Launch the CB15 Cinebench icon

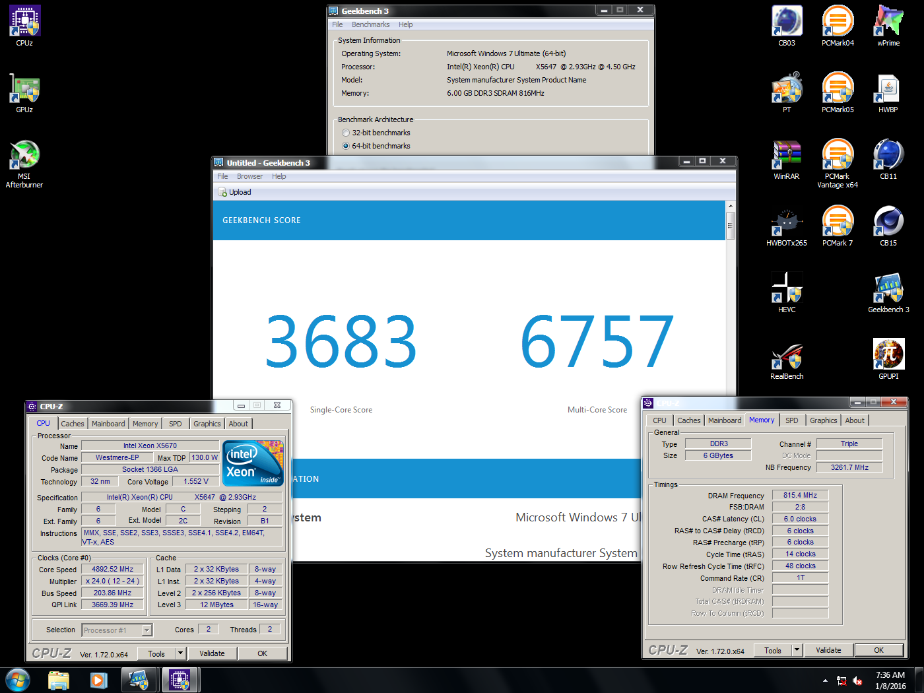point(888,226)
